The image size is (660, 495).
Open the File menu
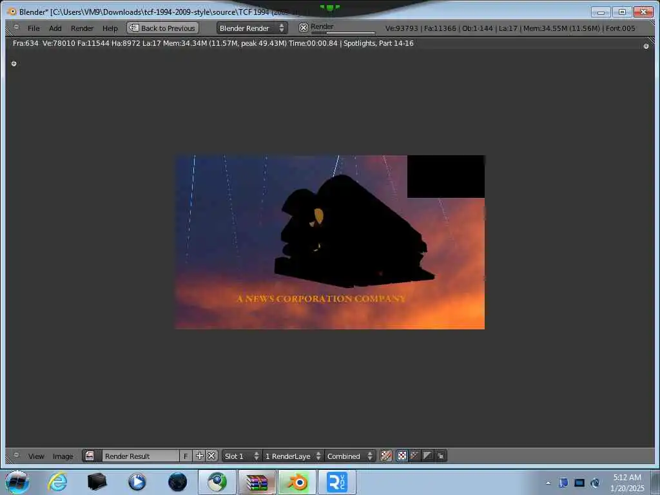pyautogui.click(x=34, y=28)
